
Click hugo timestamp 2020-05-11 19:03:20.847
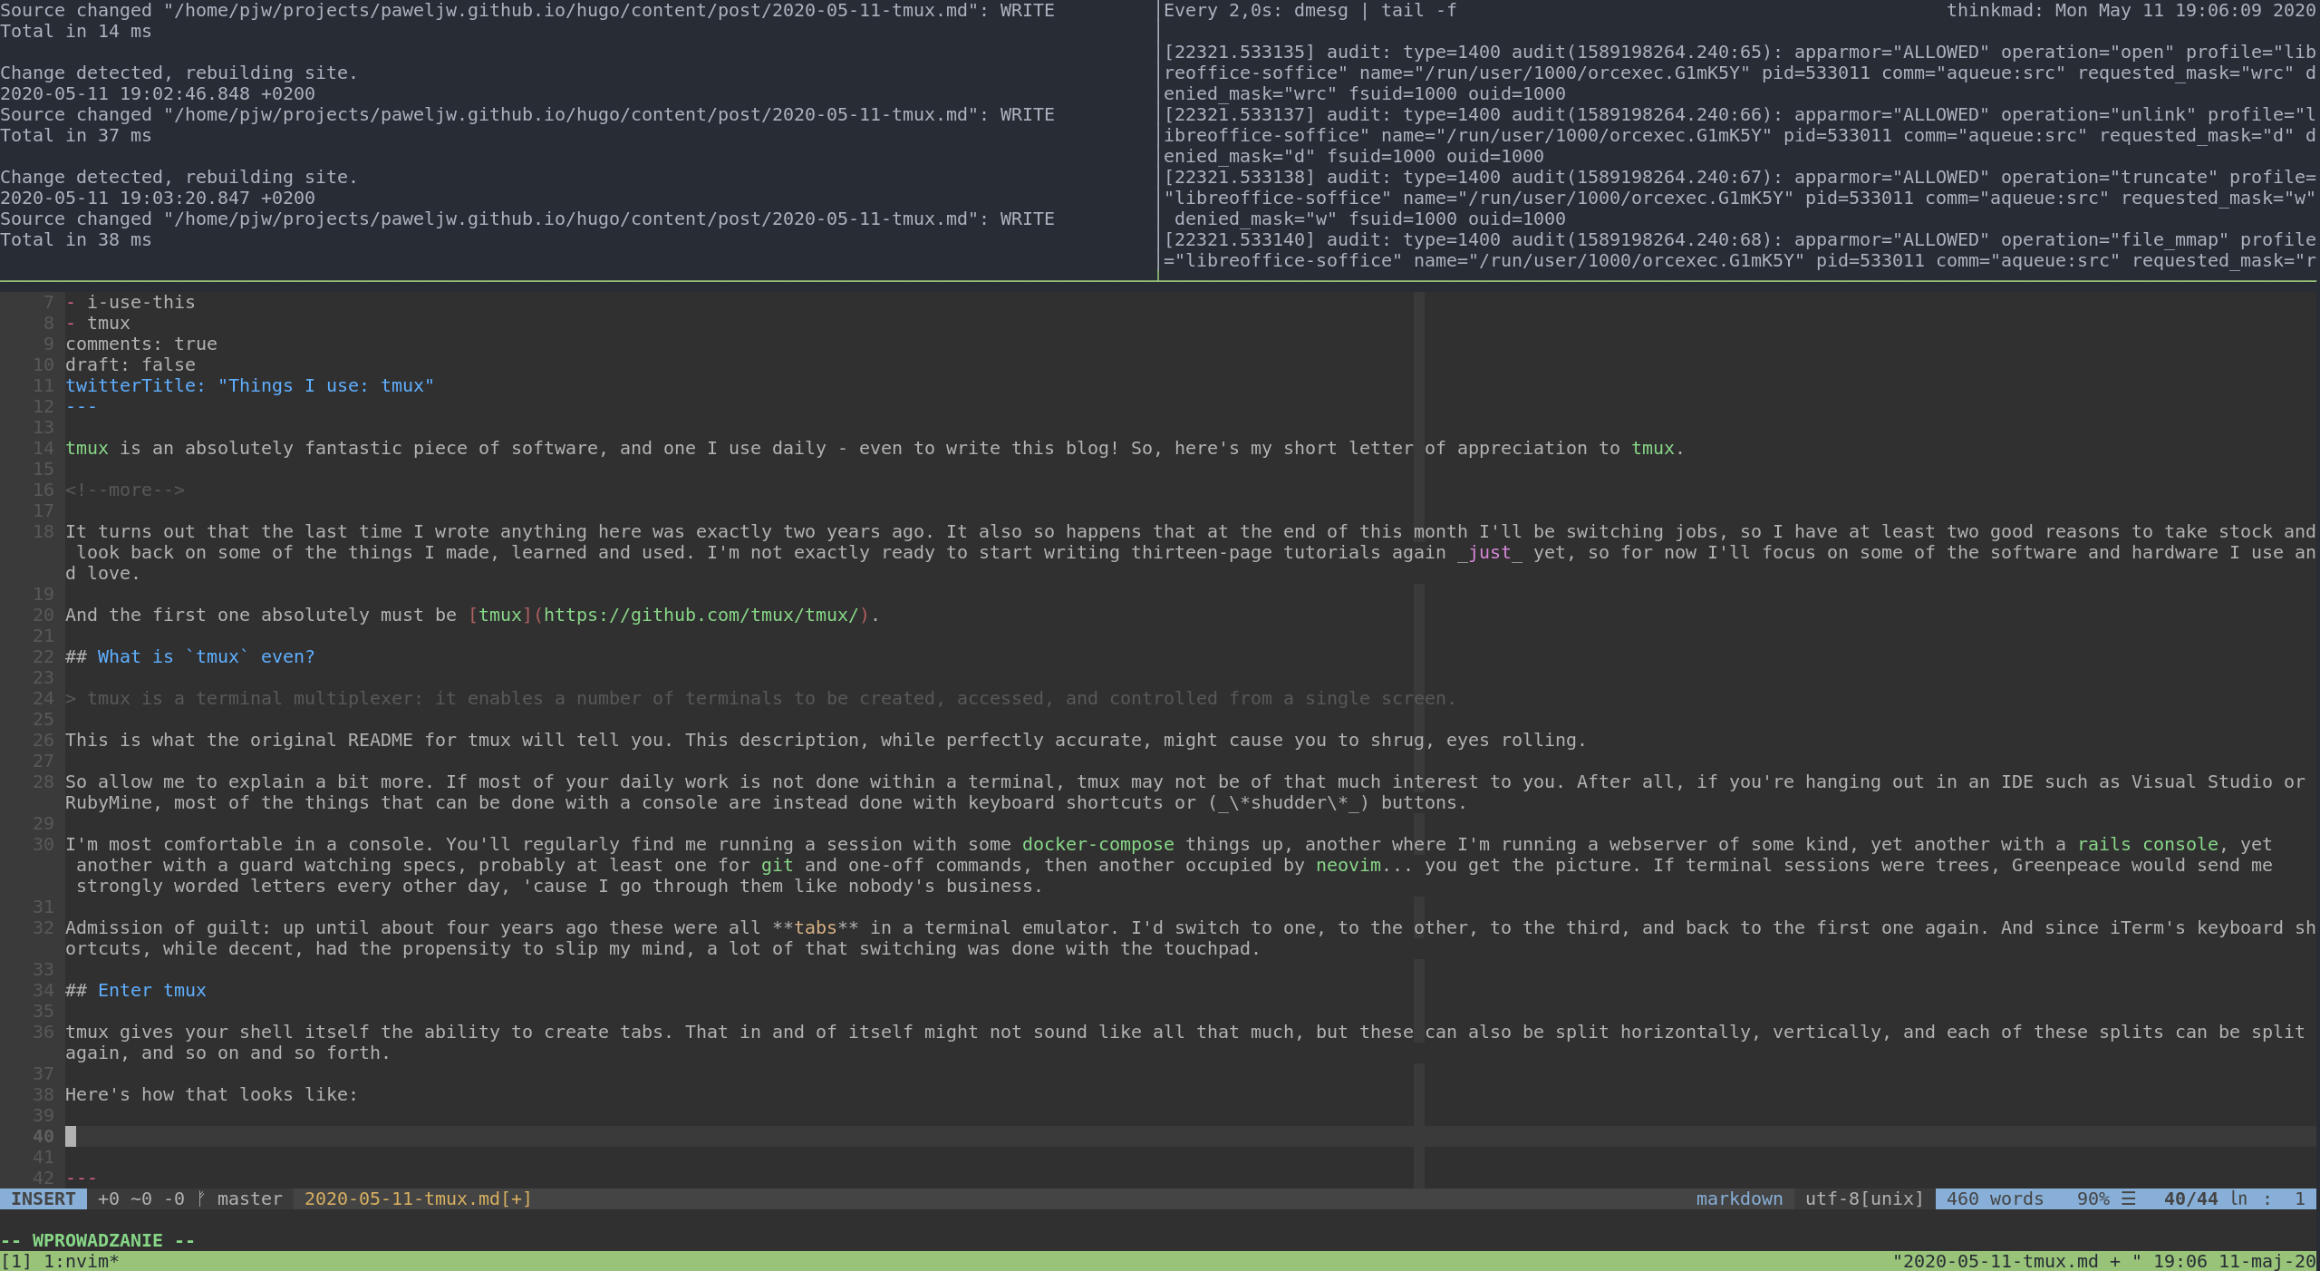click(x=158, y=198)
